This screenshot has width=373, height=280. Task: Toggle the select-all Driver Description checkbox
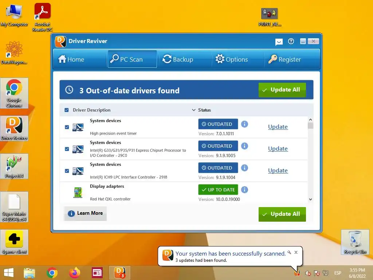pos(67,110)
